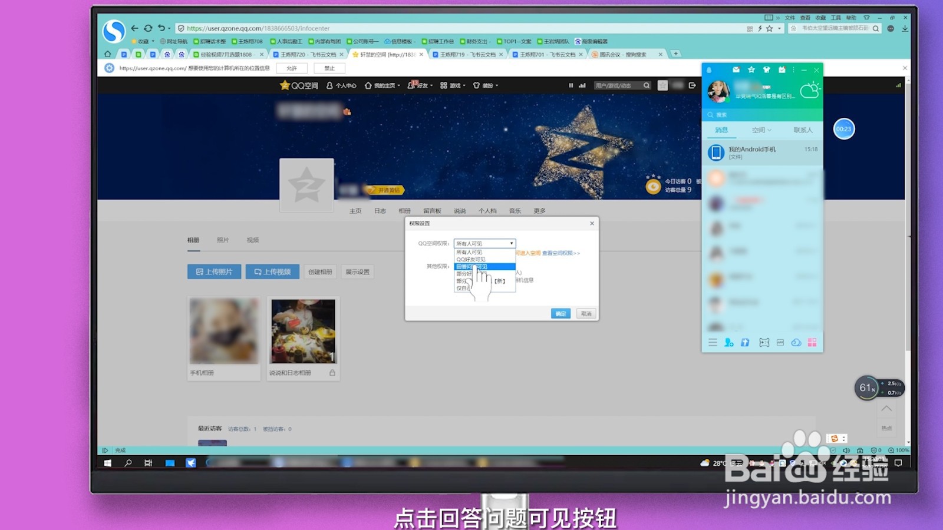Switch to the 联系人 tab in QQ panel

(x=803, y=130)
